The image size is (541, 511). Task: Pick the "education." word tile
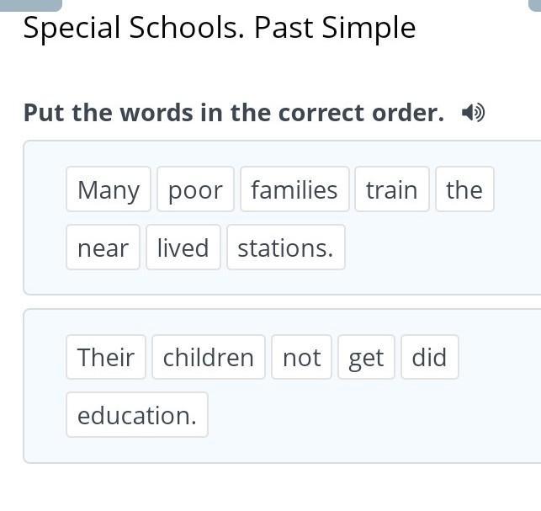tap(137, 415)
